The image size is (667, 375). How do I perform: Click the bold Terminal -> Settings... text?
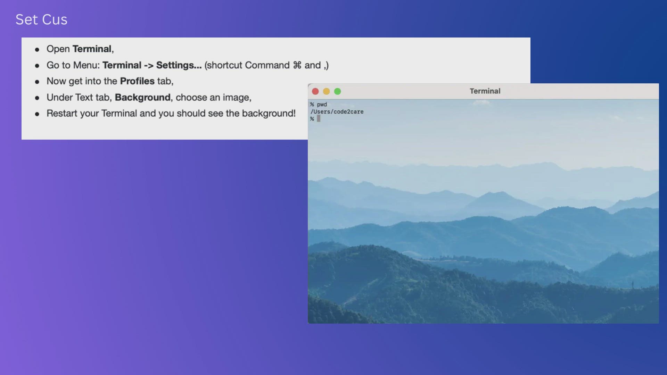click(152, 65)
